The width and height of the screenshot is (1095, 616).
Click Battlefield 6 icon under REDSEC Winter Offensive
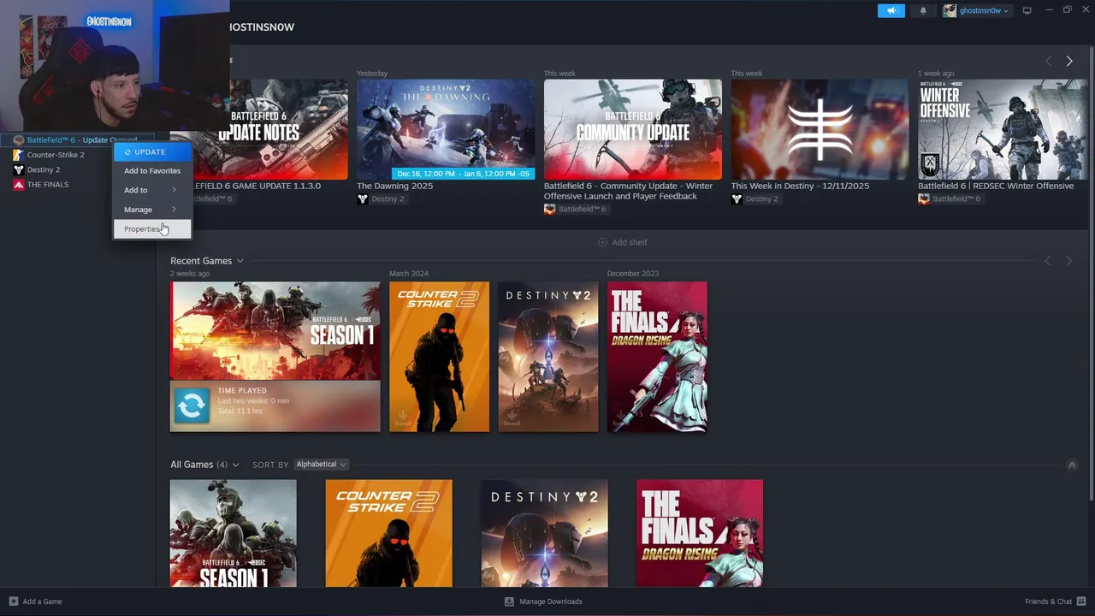[x=924, y=198]
